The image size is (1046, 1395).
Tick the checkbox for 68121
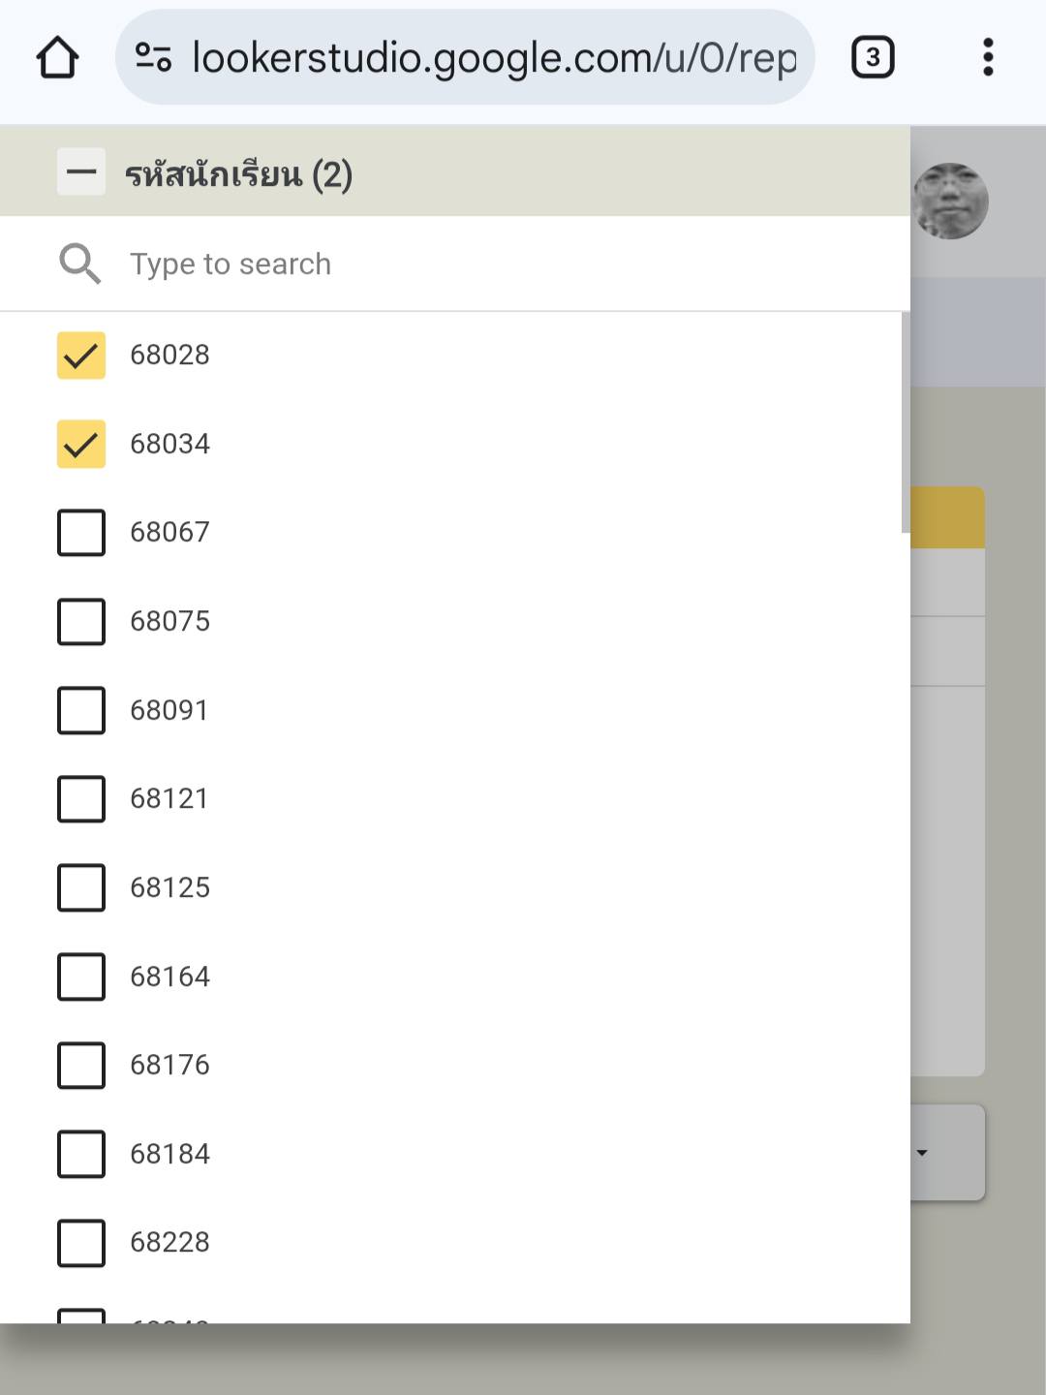(81, 799)
